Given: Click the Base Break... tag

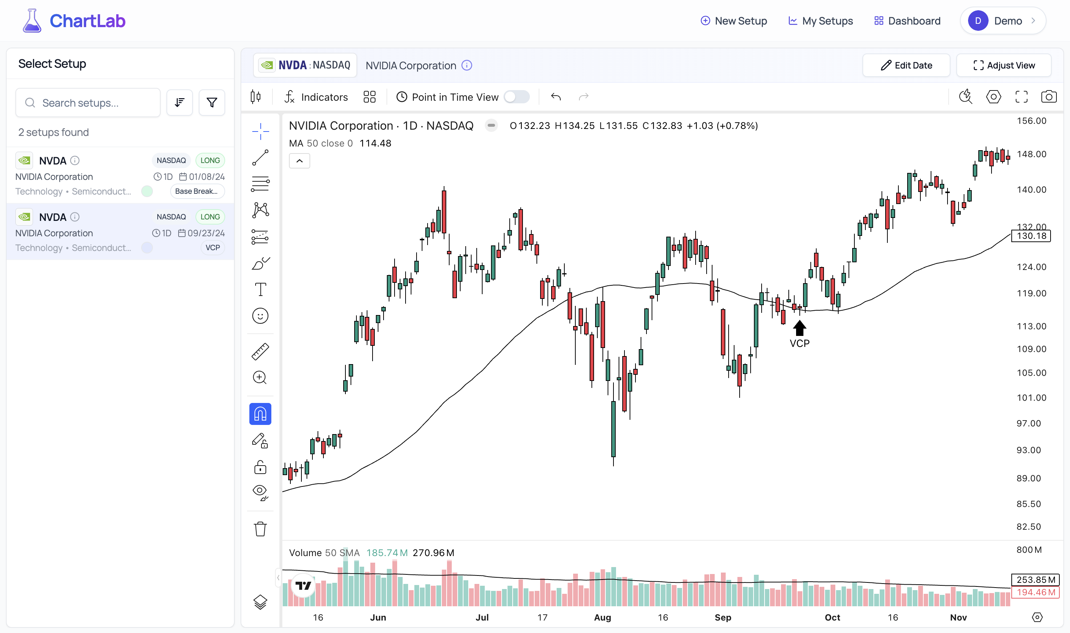Looking at the screenshot, I should point(197,191).
